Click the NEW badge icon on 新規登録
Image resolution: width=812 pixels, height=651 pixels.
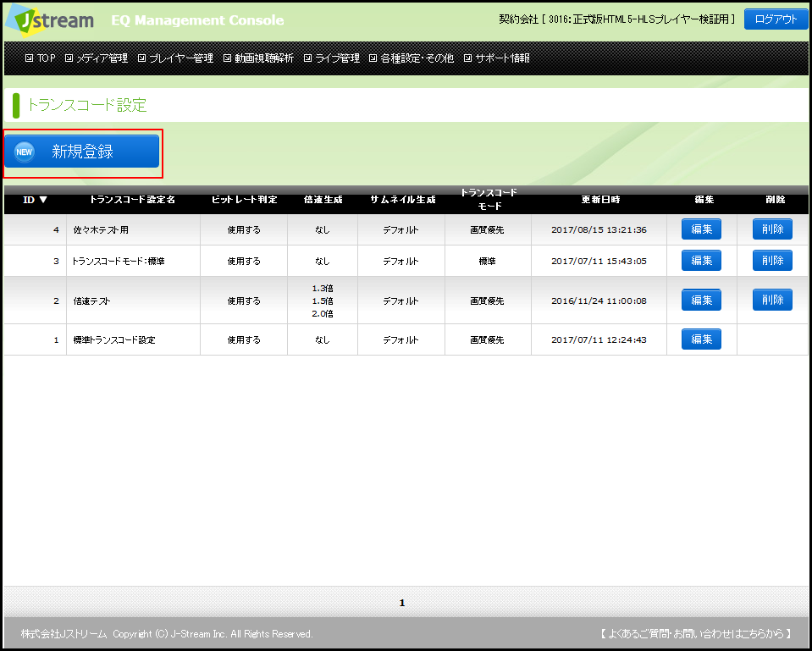point(25,152)
